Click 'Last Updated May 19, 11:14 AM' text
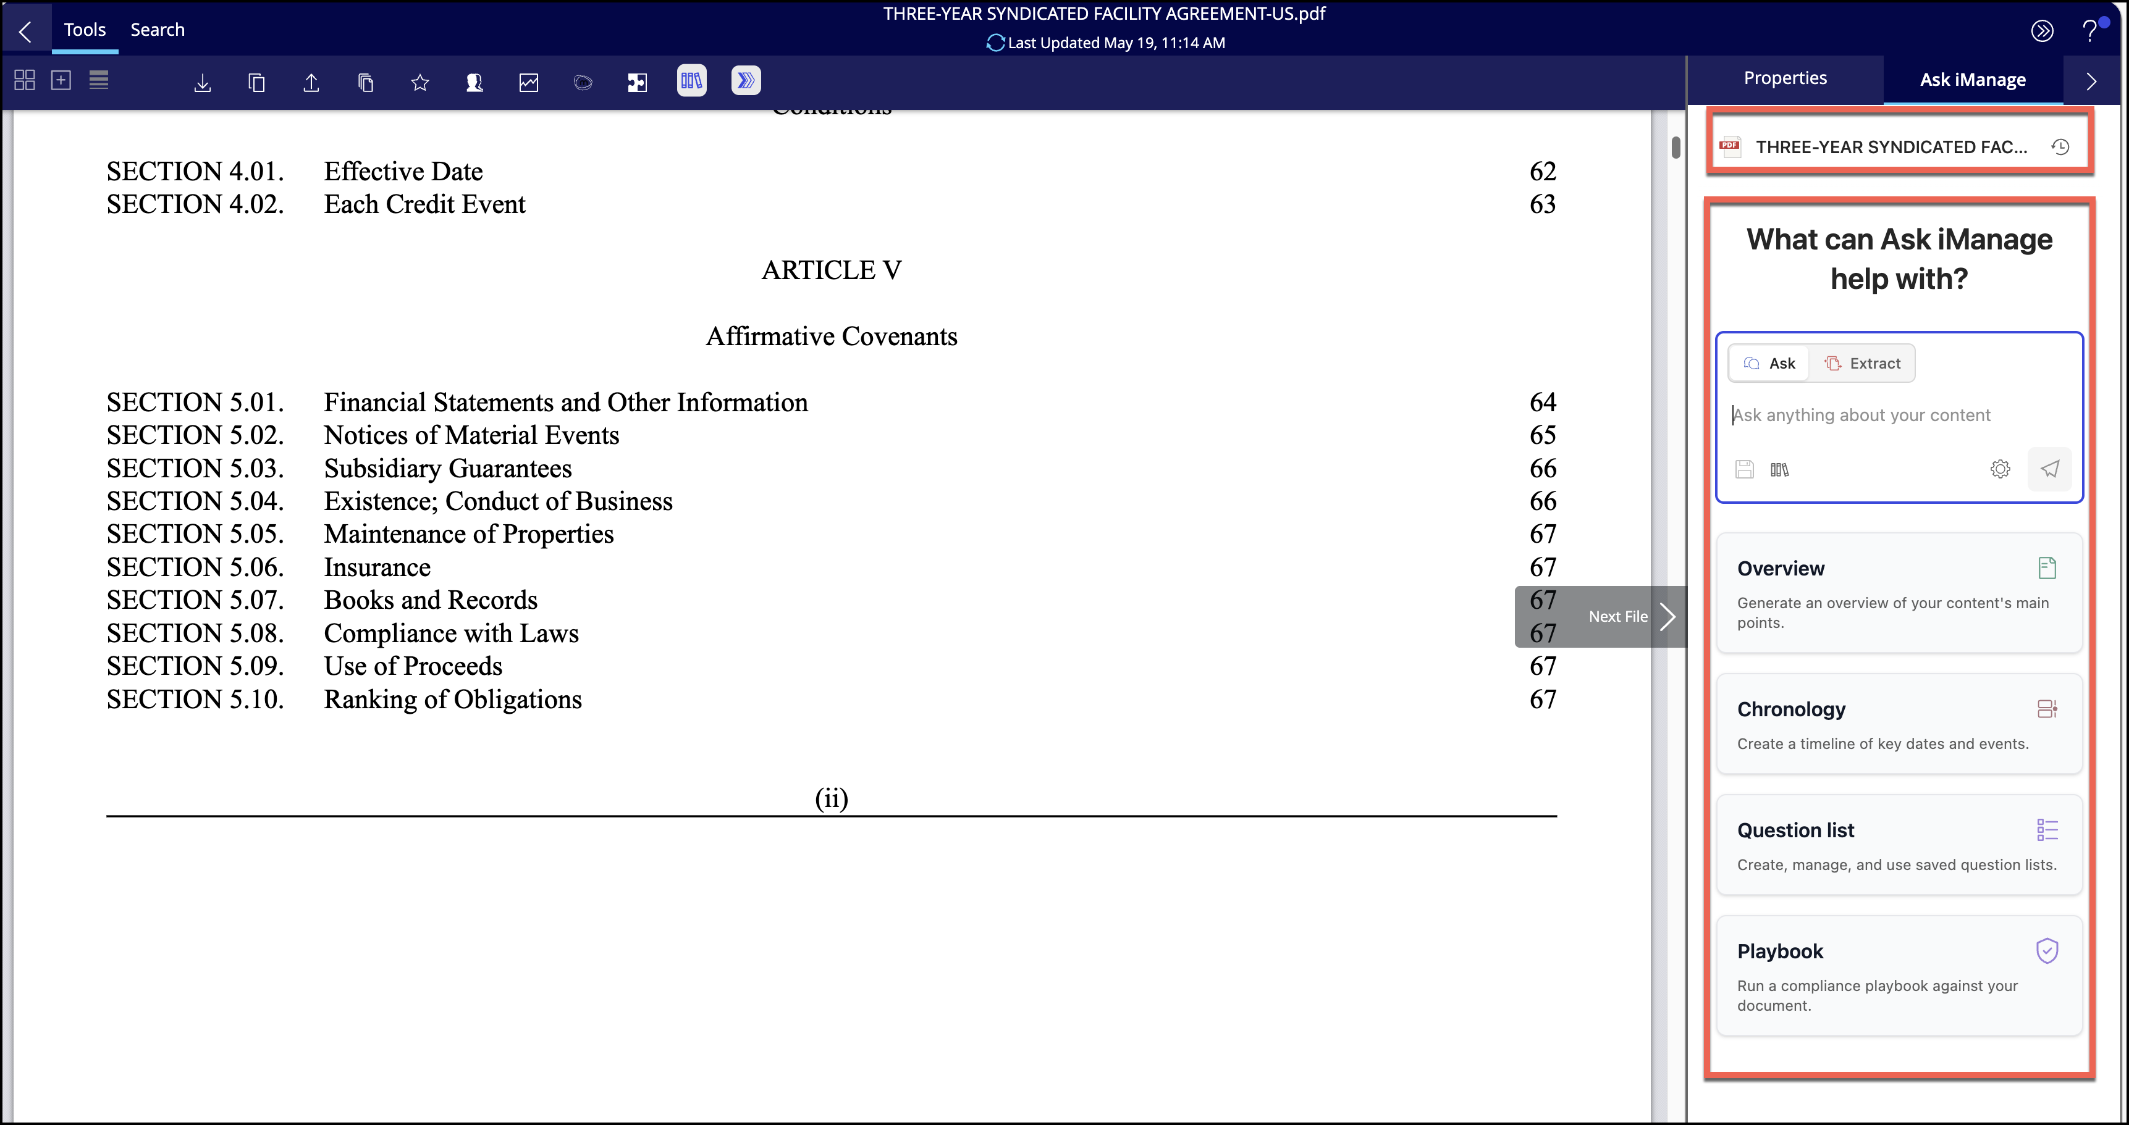 pyautogui.click(x=1116, y=43)
